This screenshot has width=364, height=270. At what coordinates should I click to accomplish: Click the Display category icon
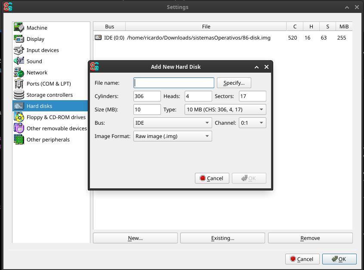[19, 39]
